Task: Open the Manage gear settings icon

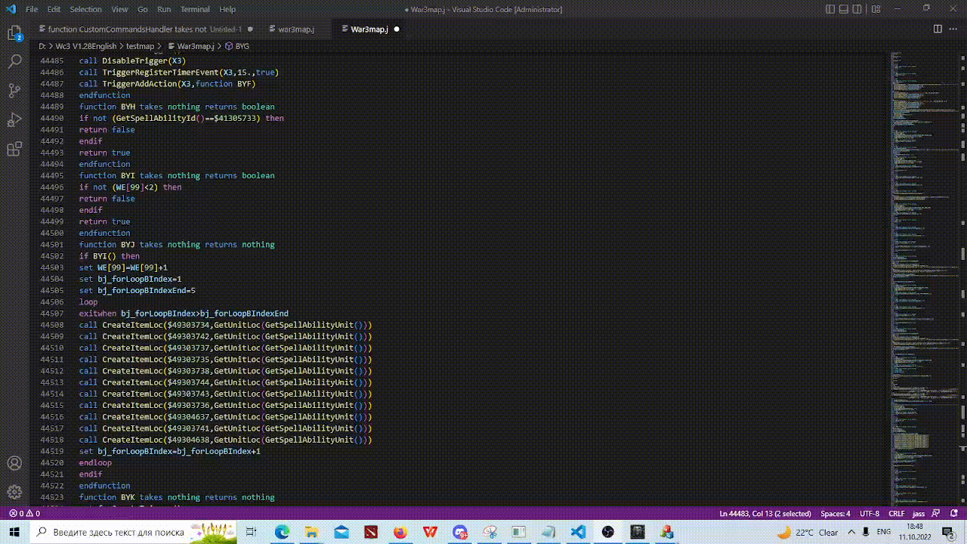Action: click(14, 492)
